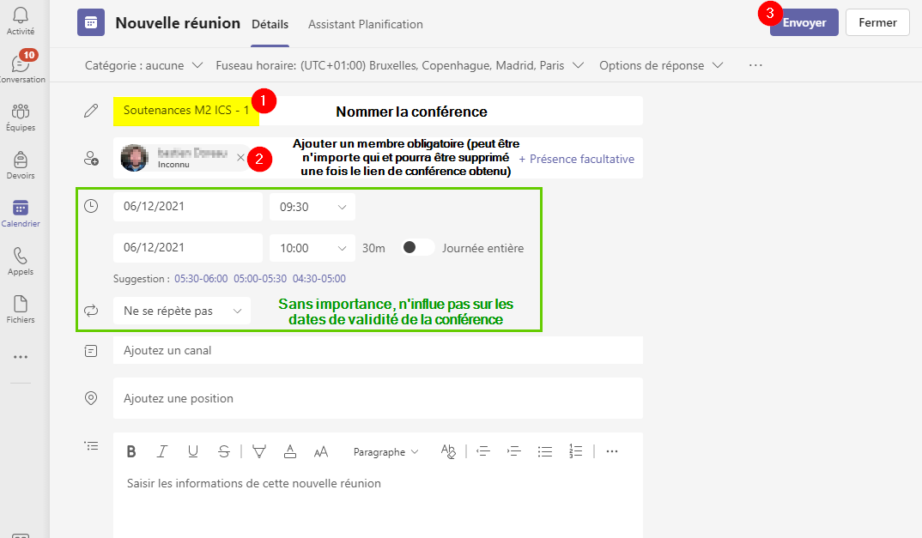Select the Appels icon in sidebar
This screenshot has height=538, width=922.
pyautogui.click(x=21, y=259)
